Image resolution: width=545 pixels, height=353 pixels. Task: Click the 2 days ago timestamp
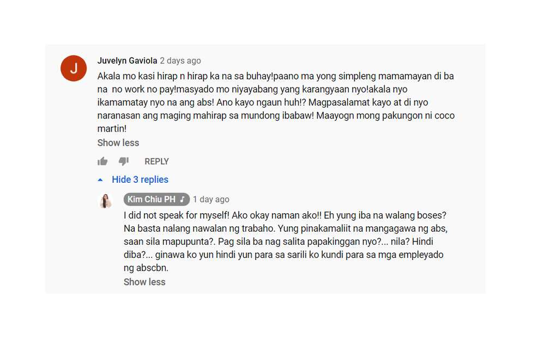pos(180,61)
